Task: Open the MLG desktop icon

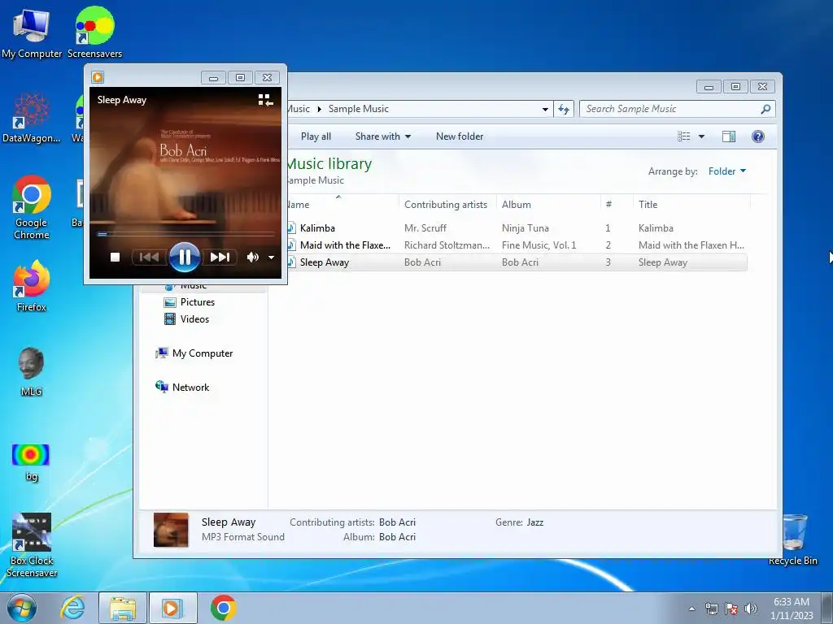Action: pyautogui.click(x=32, y=371)
